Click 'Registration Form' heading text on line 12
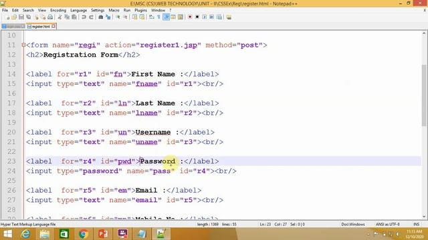428x240 pixels. (x=80, y=55)
